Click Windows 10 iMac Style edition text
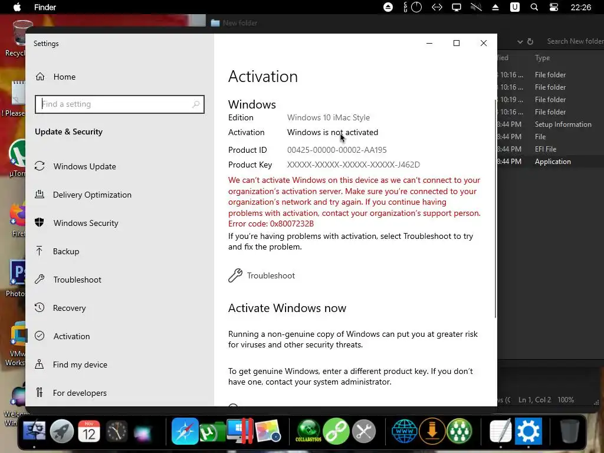 [328, 117]
